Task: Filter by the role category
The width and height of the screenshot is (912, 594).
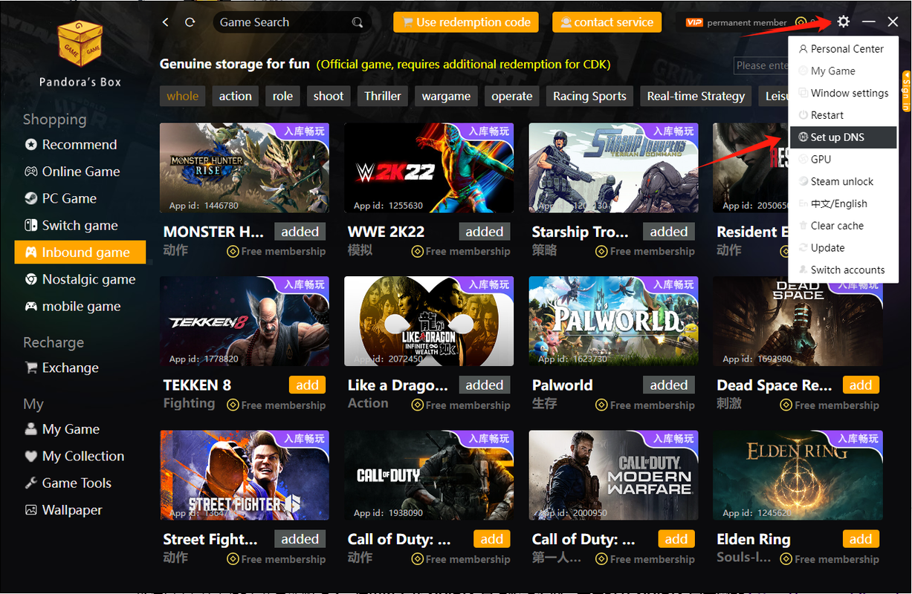Action: tap(282, 96)
